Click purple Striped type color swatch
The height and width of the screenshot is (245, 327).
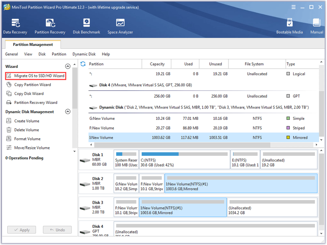click(x=288, y=128)
